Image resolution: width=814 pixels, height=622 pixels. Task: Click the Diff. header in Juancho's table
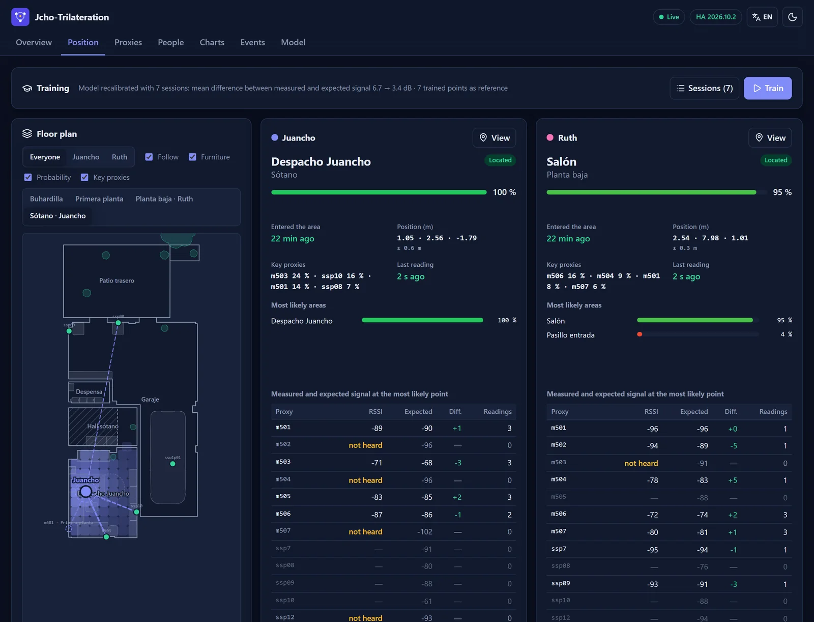pos(455,412)
